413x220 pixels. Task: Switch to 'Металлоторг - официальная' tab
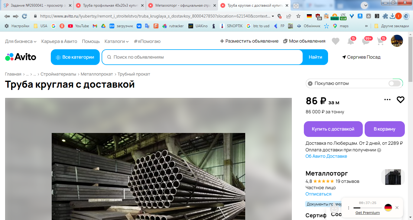point(182,5)
